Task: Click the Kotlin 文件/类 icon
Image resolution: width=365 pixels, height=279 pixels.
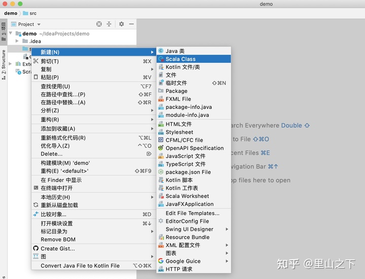Action: point(161,67)
